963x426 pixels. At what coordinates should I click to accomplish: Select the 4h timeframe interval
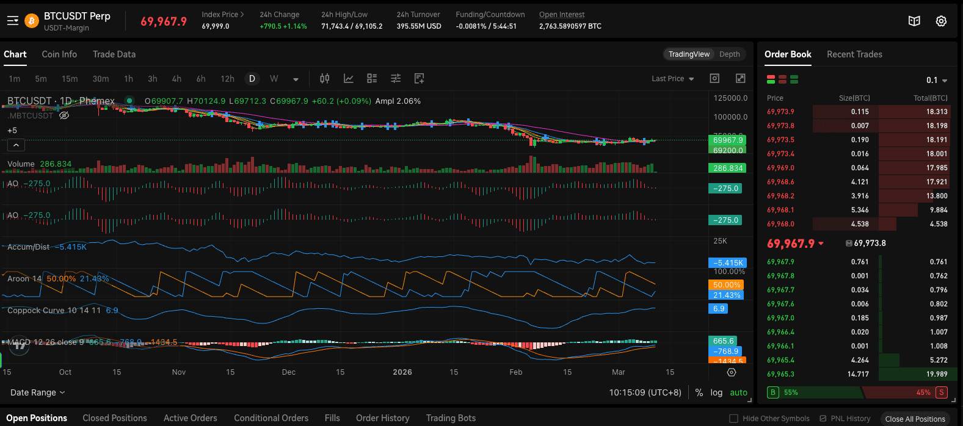(176, 79)
